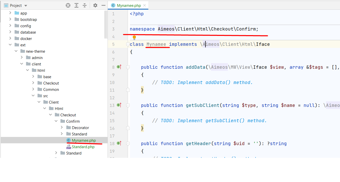Hide the Project tool window

(x=103, y=5)
